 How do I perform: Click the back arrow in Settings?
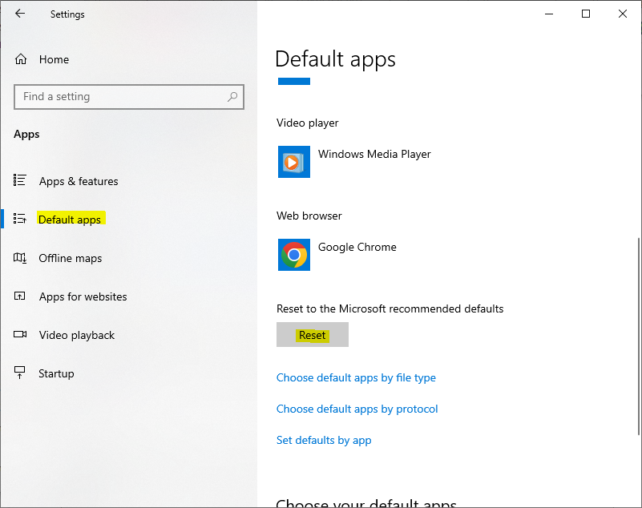(x=20, y=14)
